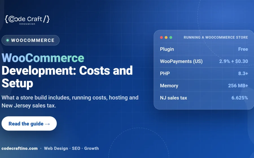Click the 256 MB+ memory value

click(x=238, y=86)
